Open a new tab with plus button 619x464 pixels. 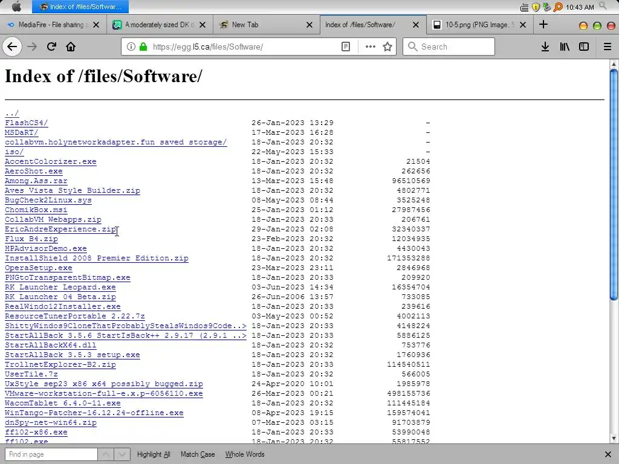pyautogui.click(x=543, y=24)
